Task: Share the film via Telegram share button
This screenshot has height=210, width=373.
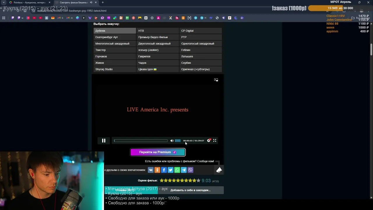Action: coord(184,170)
